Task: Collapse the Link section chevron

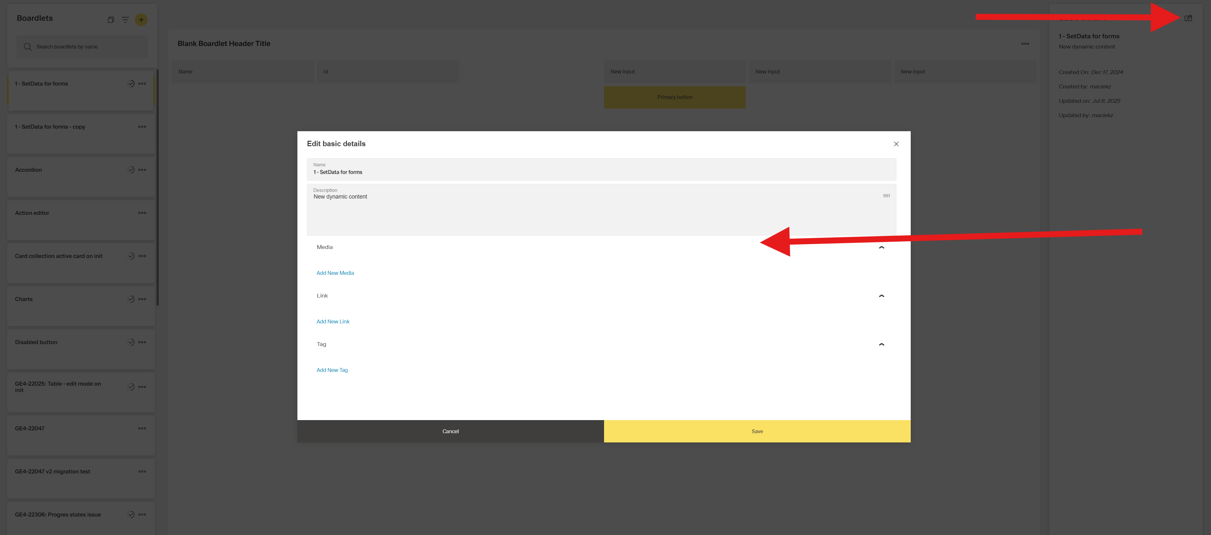Action: tap(881, 296)
